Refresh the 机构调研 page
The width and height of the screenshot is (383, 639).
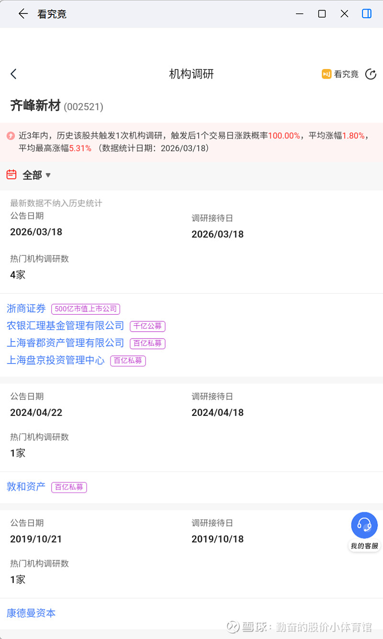[371, 74]
